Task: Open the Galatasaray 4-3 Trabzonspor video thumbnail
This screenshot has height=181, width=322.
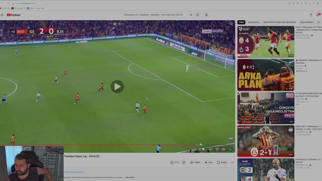Action: (266, 42)
